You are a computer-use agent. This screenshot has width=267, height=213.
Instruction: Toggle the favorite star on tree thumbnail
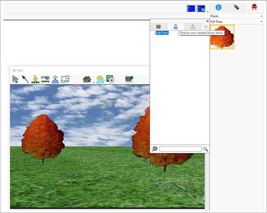tap(231, 47)
